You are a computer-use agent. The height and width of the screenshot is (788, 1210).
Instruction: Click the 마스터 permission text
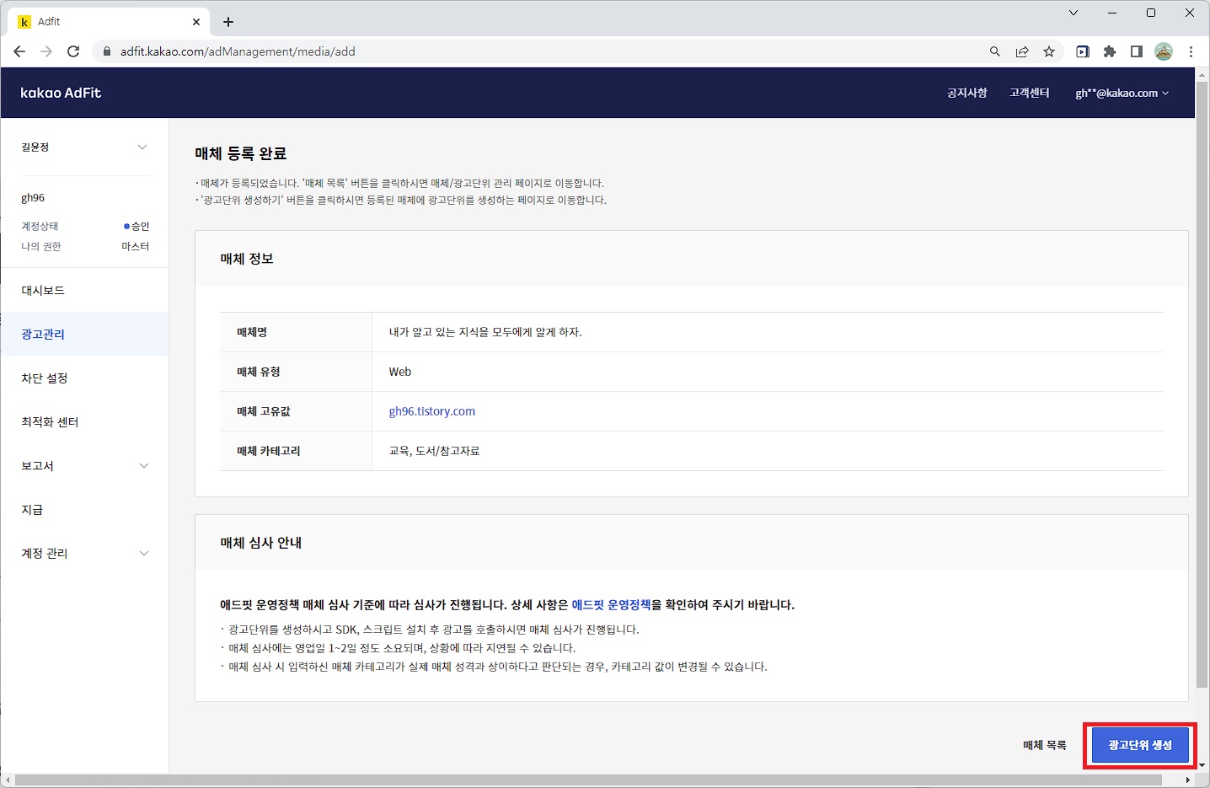tap(135, 246)
